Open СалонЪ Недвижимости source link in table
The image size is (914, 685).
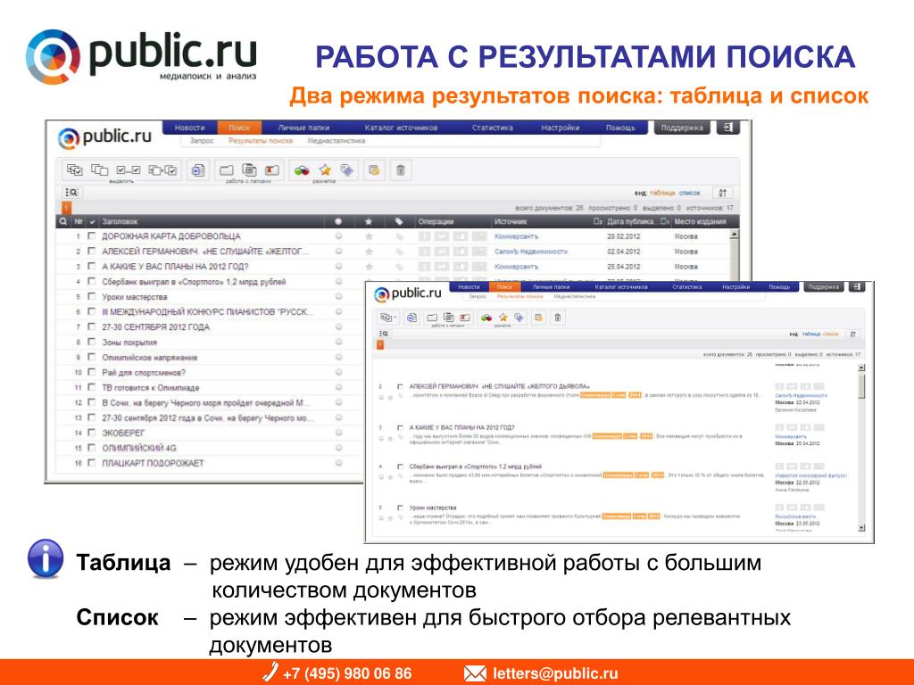pos(530,252)
